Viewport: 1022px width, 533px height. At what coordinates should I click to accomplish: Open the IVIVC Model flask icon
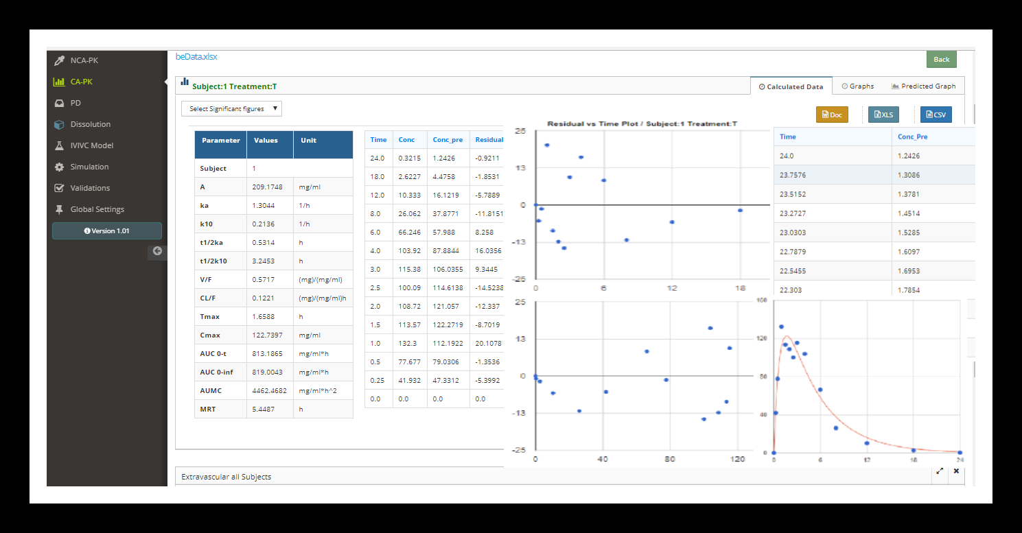click(59, 145)
